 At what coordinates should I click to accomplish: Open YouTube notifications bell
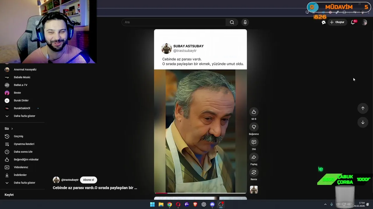(353, 22)
